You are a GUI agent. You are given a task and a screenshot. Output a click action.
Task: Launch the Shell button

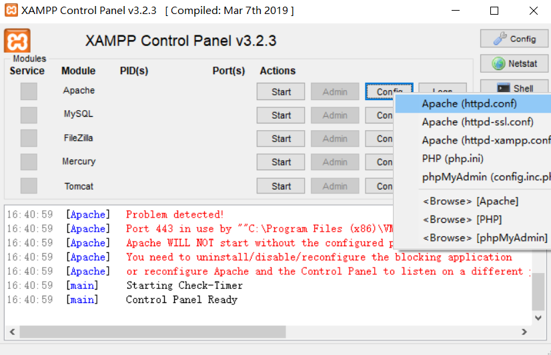tap(514, 87)
